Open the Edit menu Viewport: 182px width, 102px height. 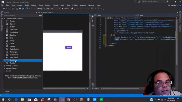(x=7, y=5)
